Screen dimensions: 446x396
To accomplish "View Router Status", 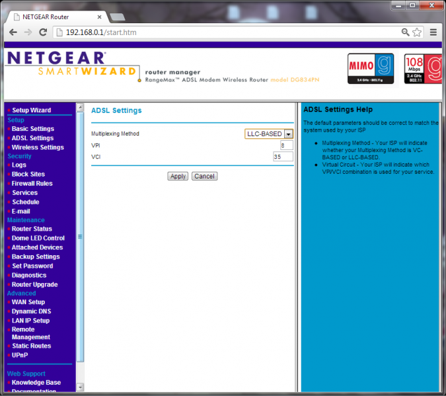I will tap(32, 229).
